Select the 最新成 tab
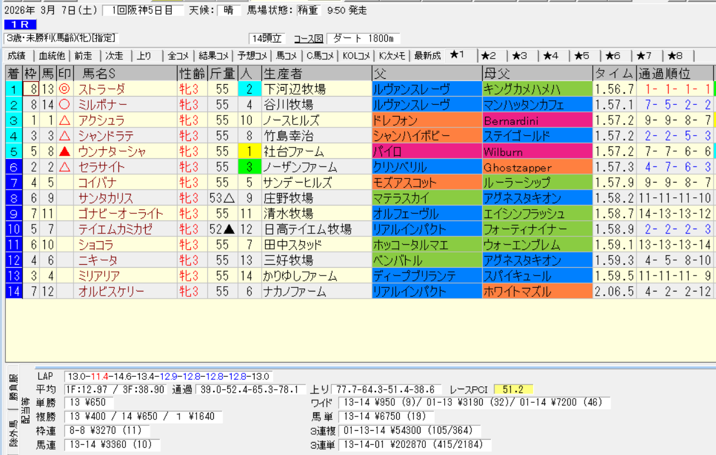Image resolution: width=716 pixels, height=455 pixels. (427, 56)
